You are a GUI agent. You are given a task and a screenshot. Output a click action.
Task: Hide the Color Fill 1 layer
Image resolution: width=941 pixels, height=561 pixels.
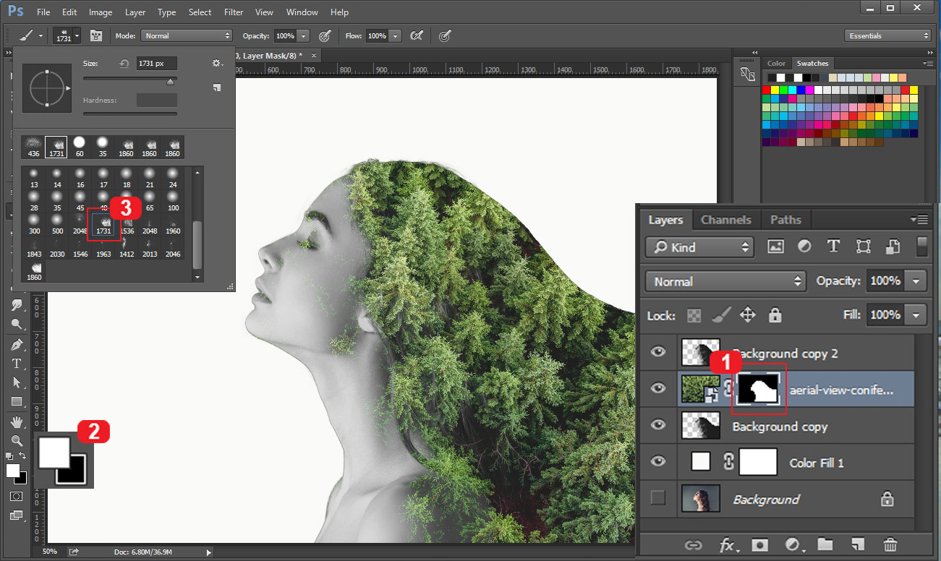(x=657, y=462)
